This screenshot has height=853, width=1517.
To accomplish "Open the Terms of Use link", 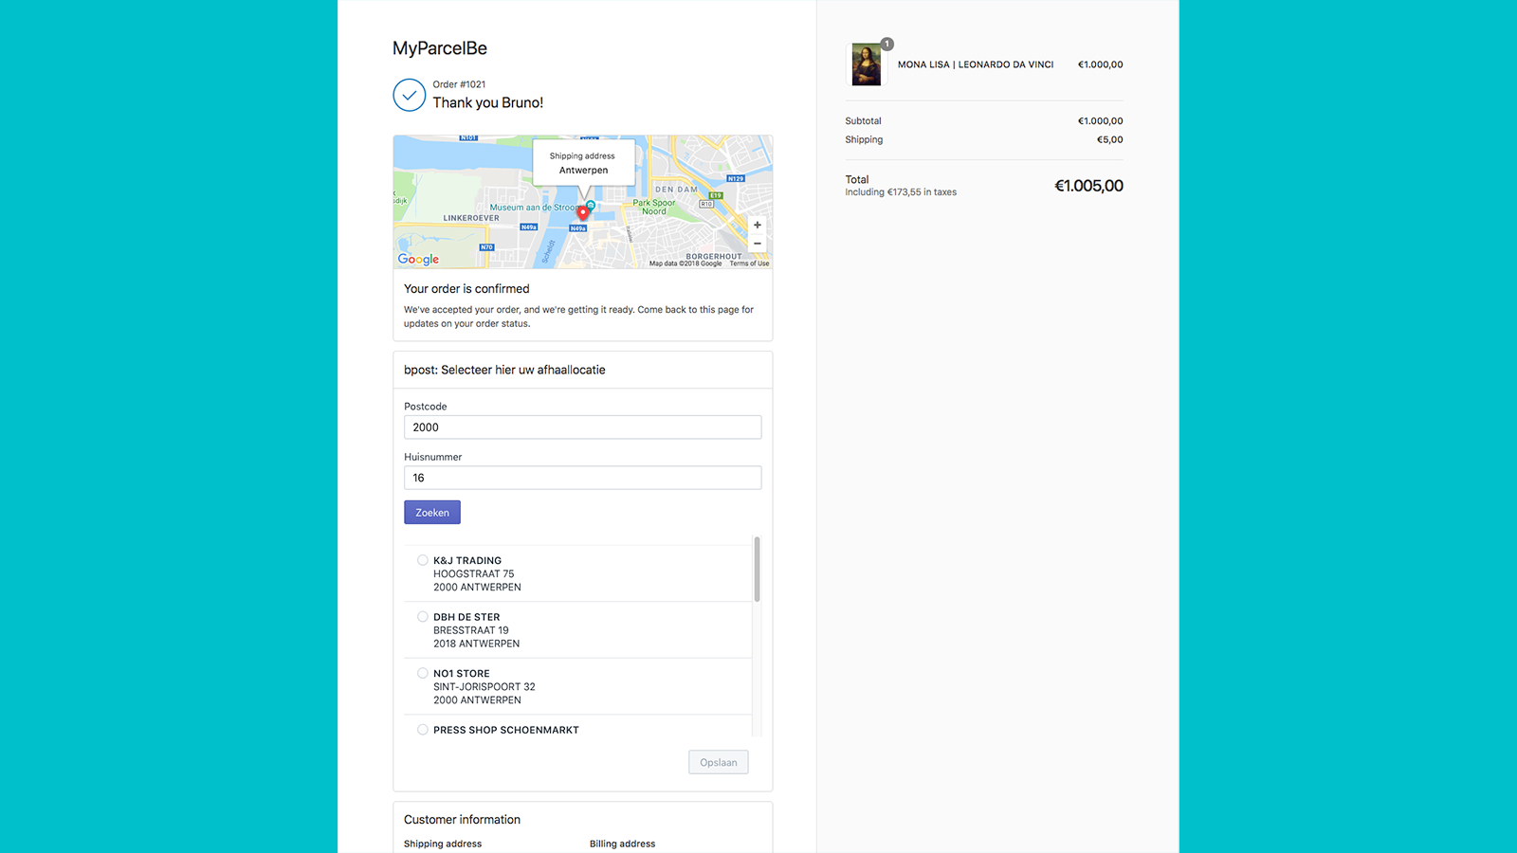I will [x=749, y=263].
